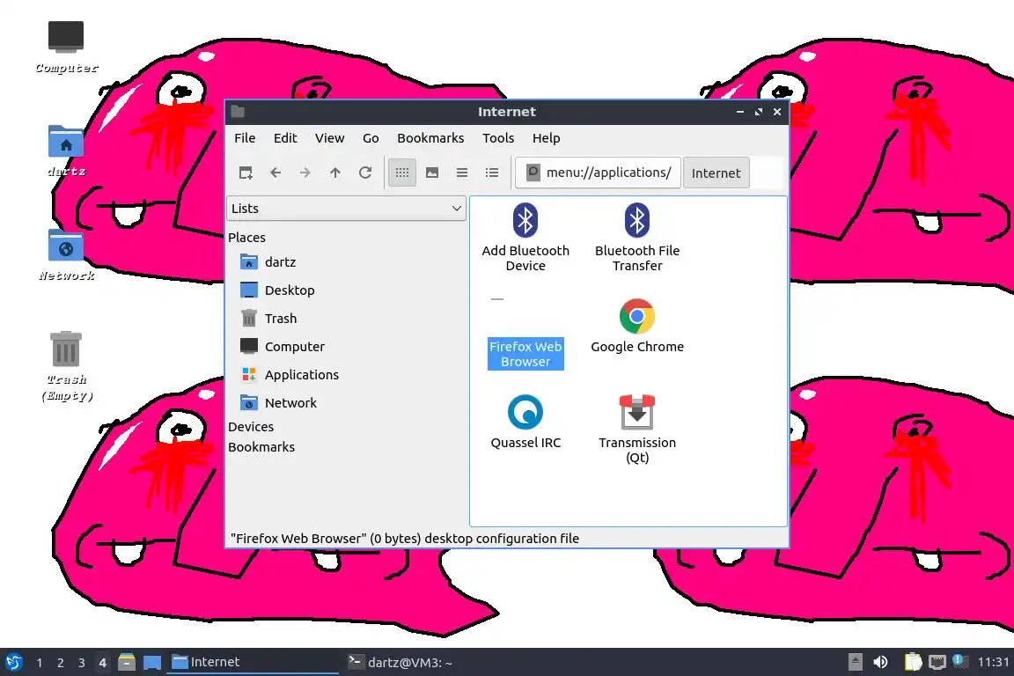This screenshot has height=676, width=1014.
Task: Open the LXQt application menu
Action: [13, 663]
